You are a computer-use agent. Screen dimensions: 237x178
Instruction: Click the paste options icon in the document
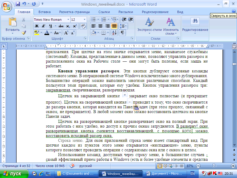(x=136, y=108)
